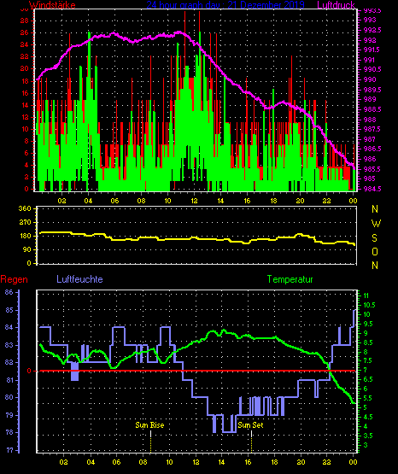The image size is (398, 474).
Task: Click the 83 humidity axis value
Action: pos(9,345)
